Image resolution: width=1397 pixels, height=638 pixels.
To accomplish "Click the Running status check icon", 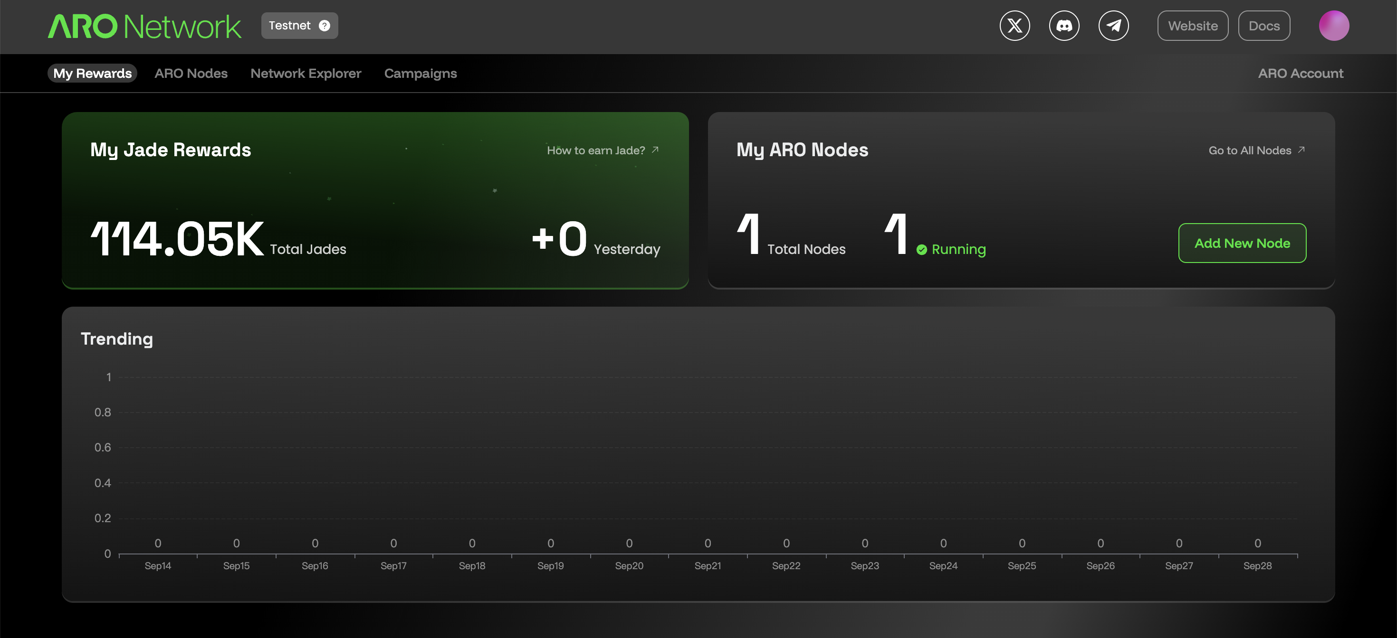I will point(921,250).
